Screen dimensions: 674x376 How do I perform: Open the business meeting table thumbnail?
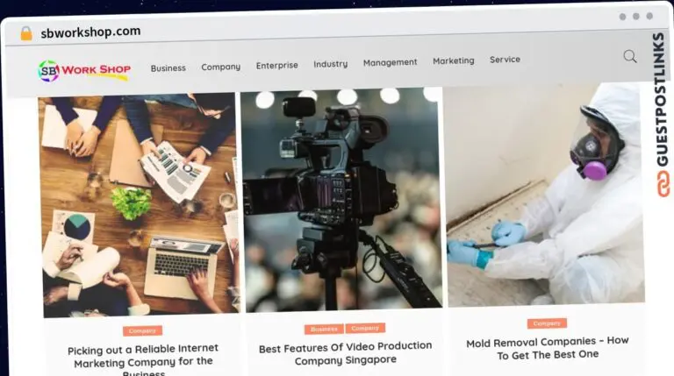pos(140,205)
